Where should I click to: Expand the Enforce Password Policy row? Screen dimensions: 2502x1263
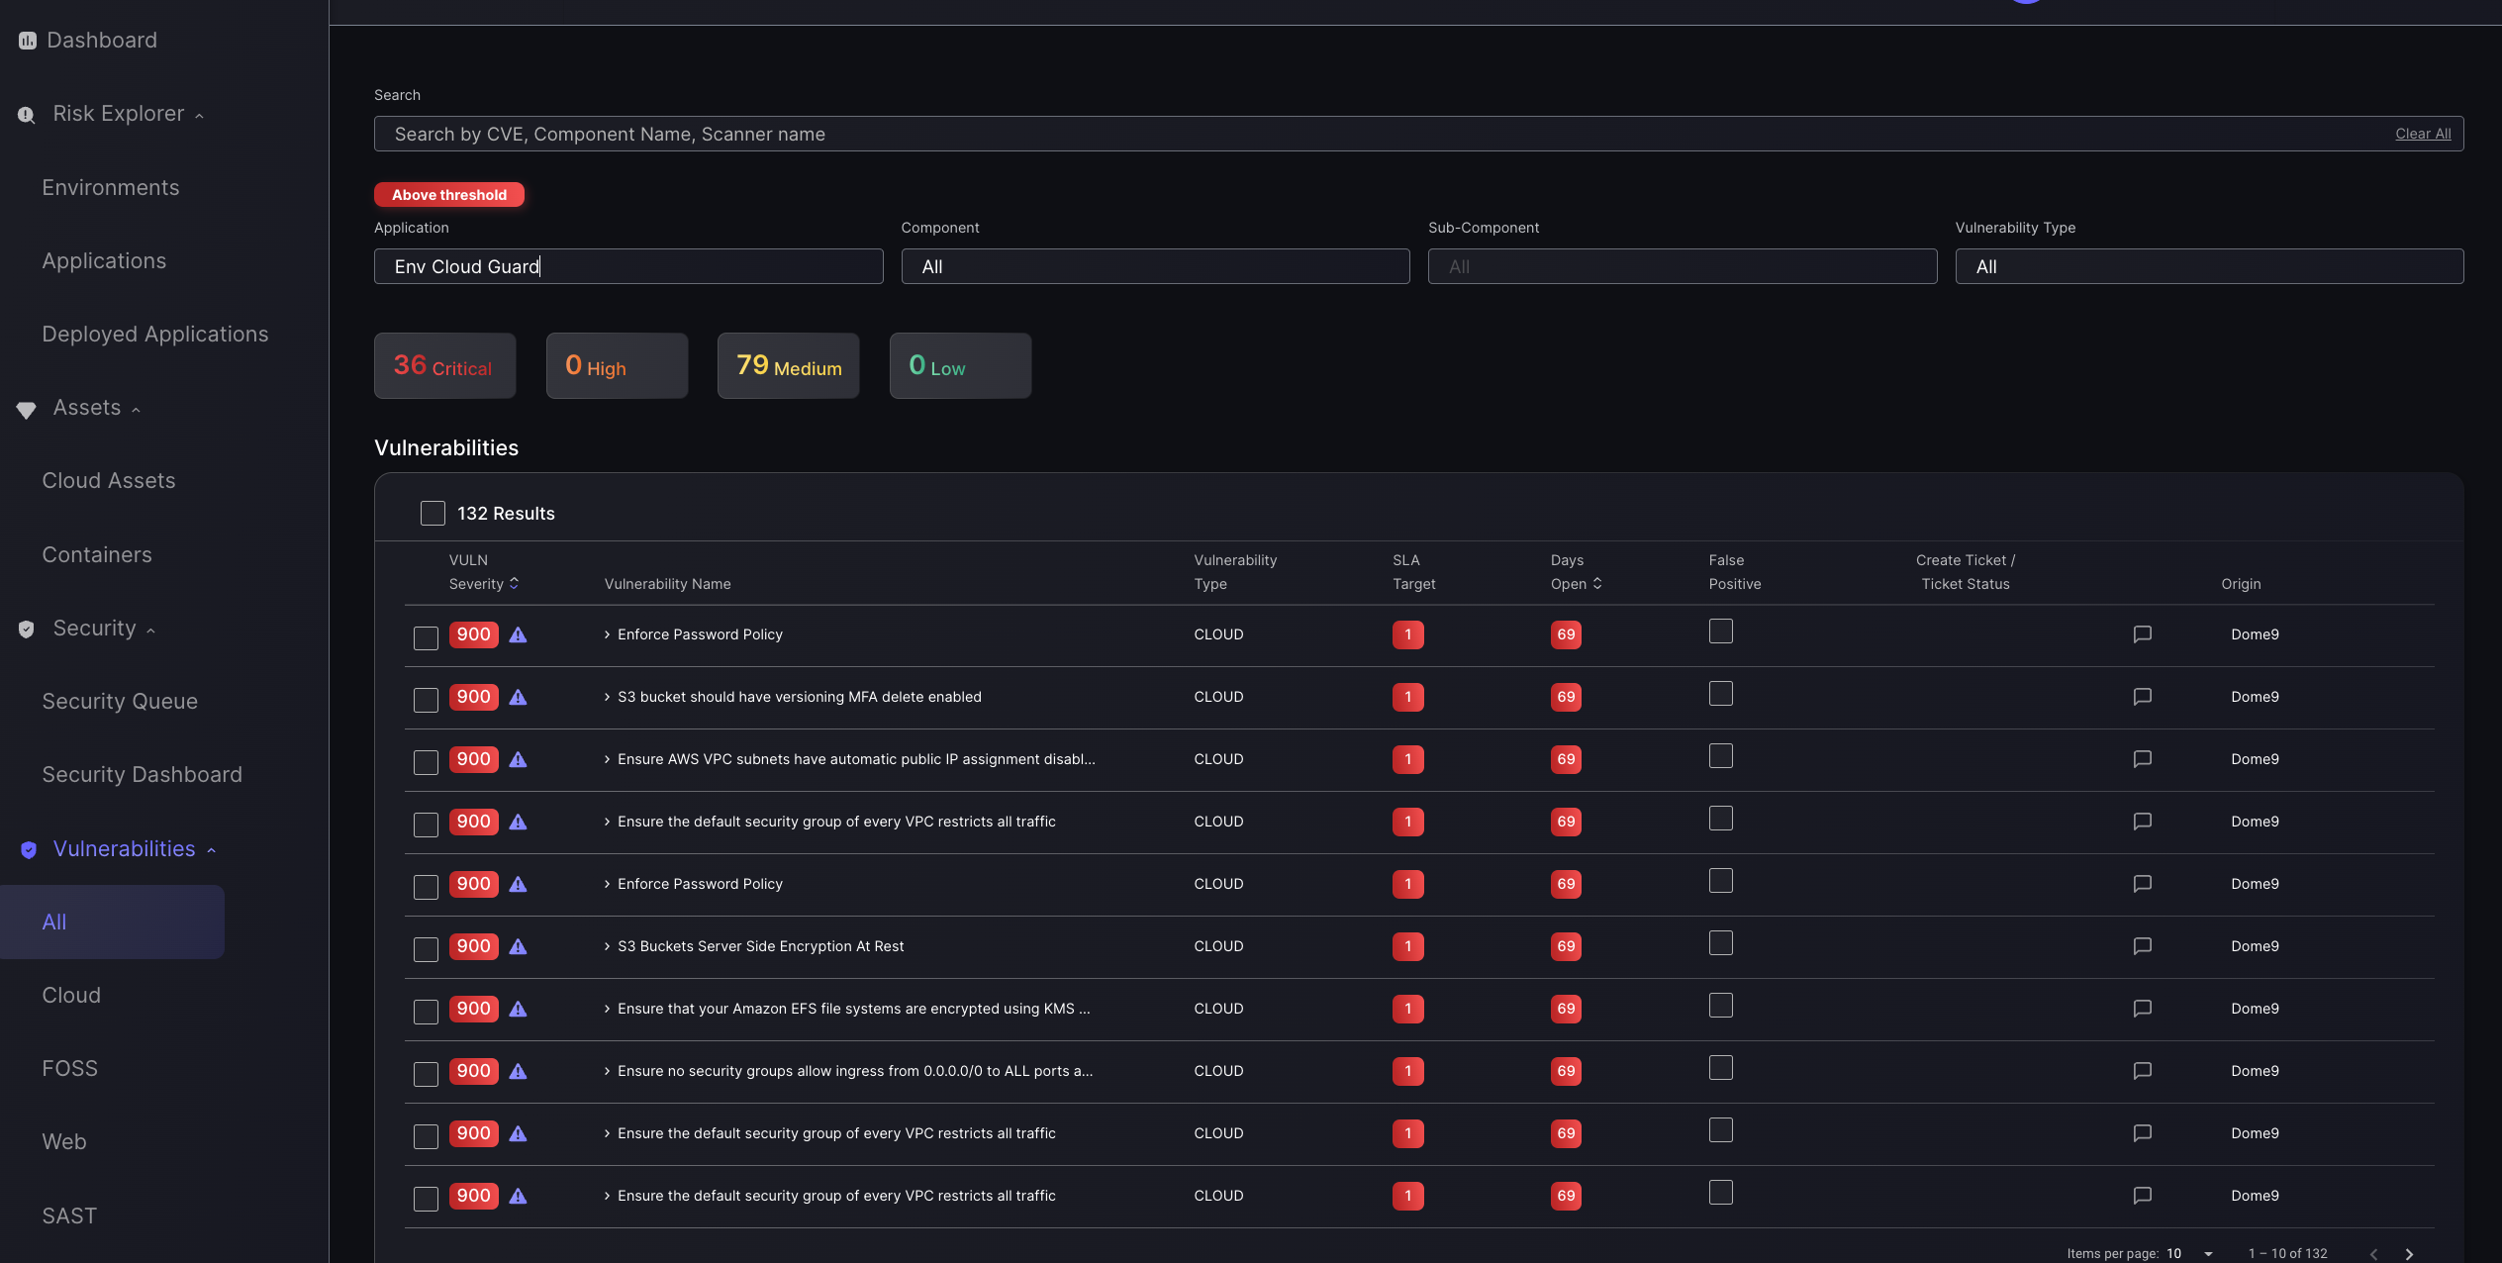click(x=606, y=634)
